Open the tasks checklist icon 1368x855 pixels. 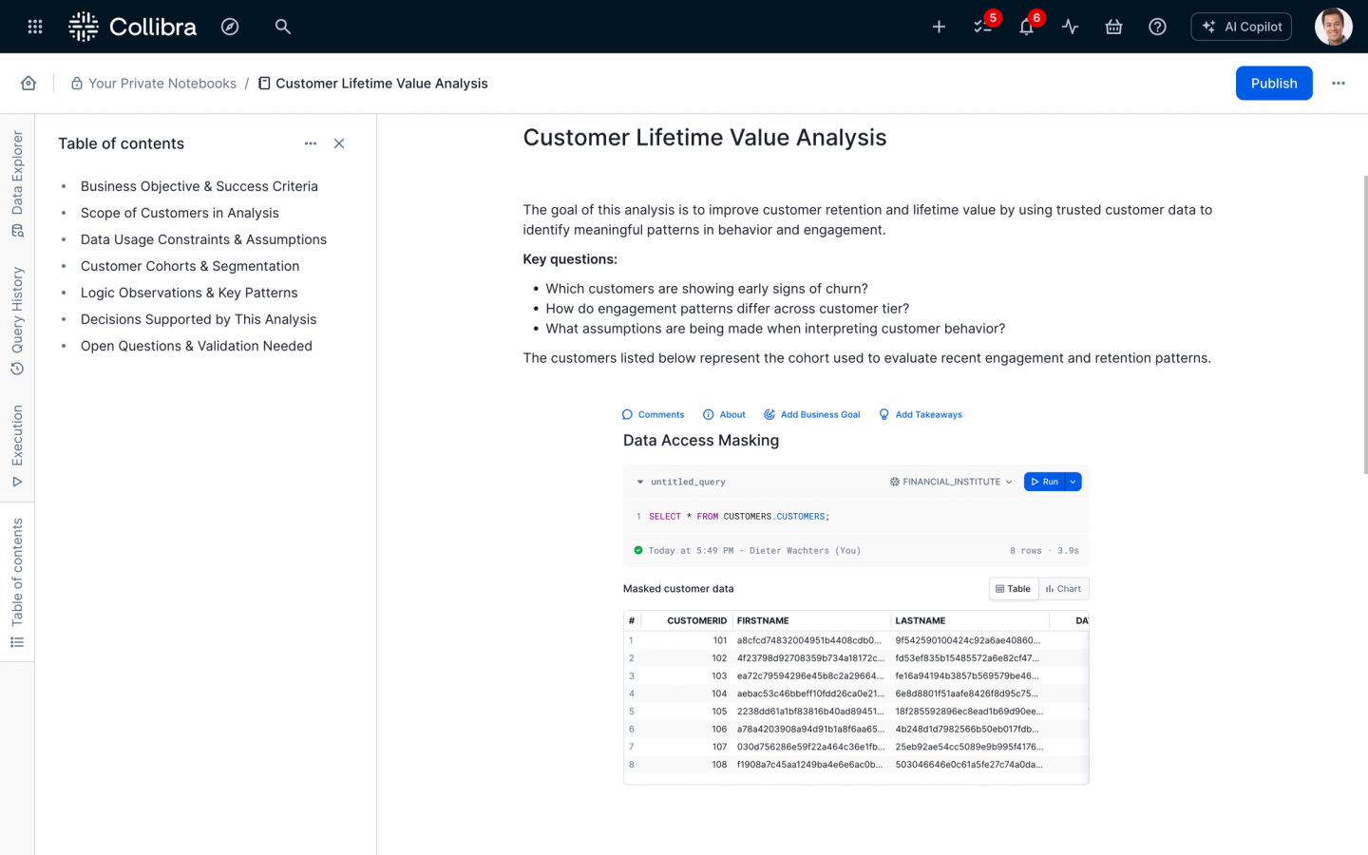click(x=983, y=27)
